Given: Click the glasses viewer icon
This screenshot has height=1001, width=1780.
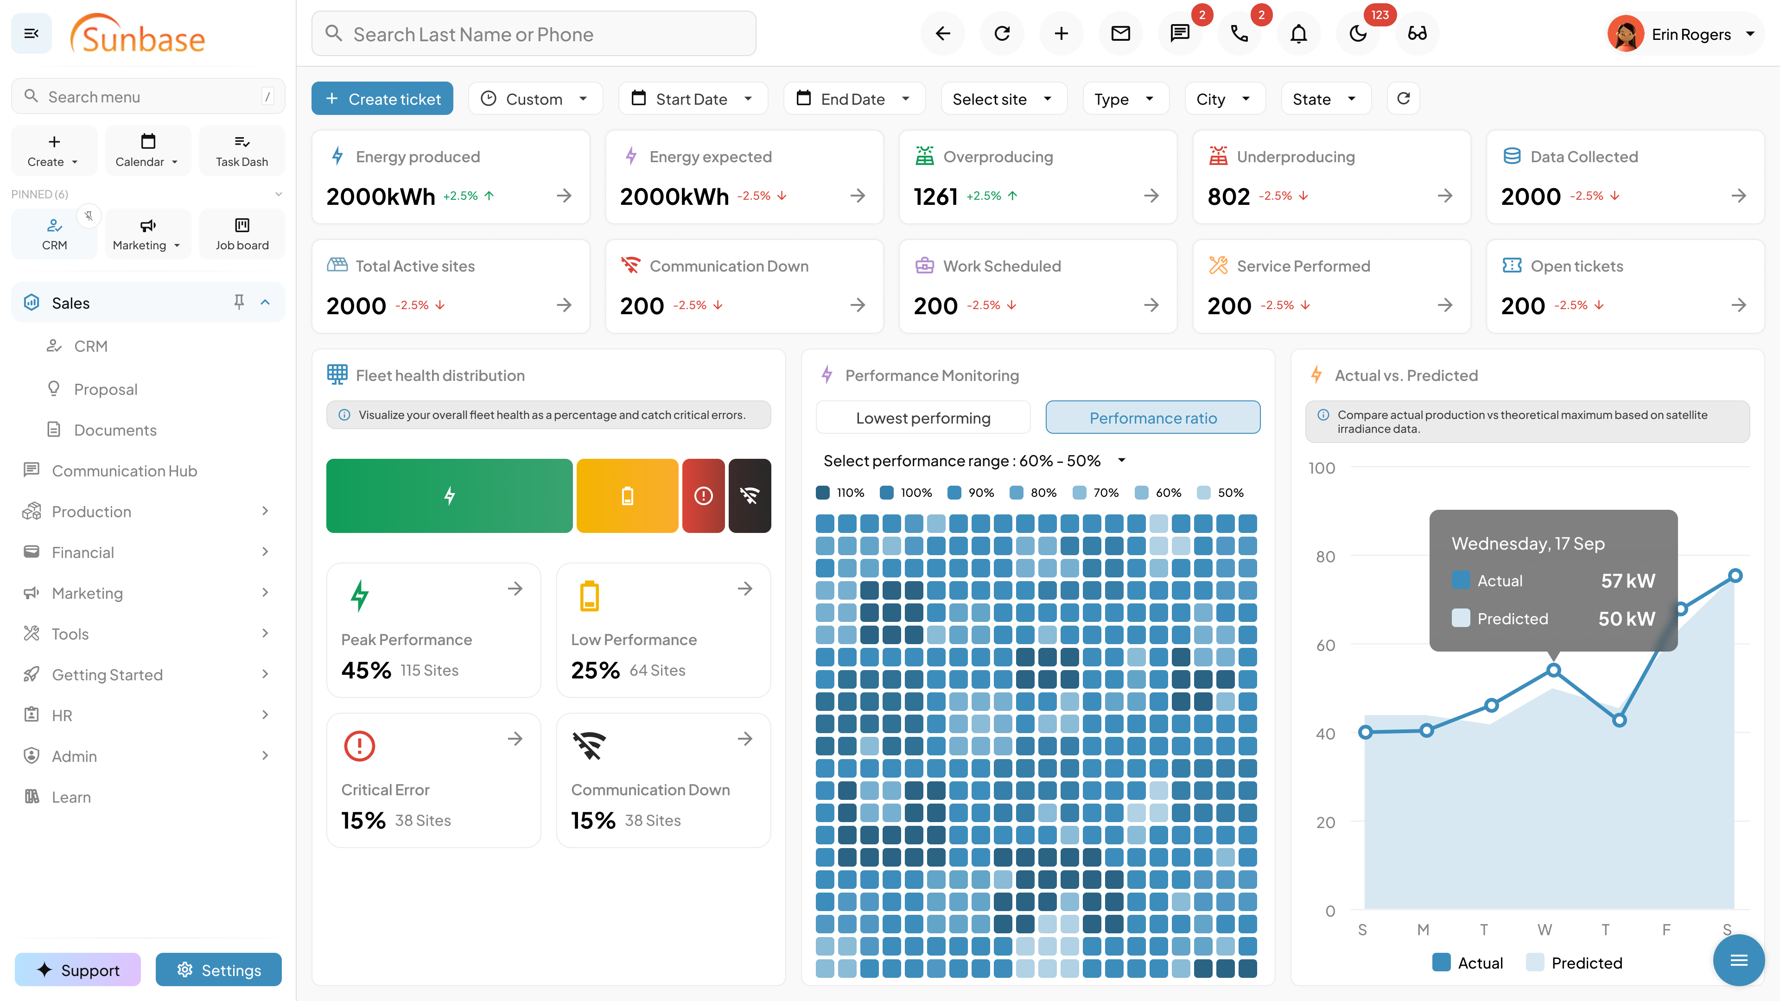Looking at the screenshot, I should (x=1417, y=33).
